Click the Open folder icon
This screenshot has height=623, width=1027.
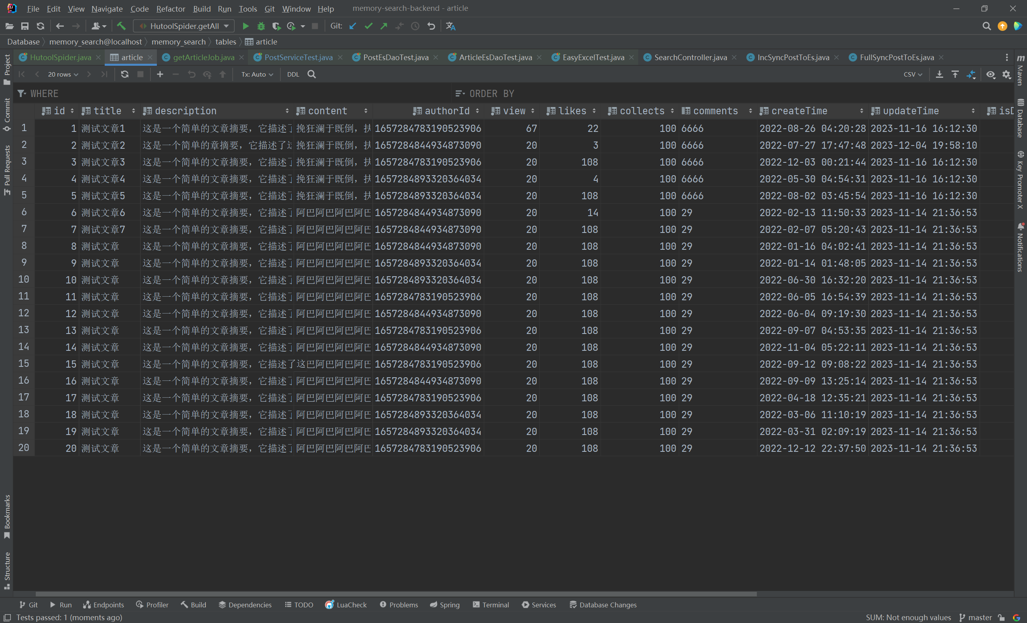[x=9, y=26]
